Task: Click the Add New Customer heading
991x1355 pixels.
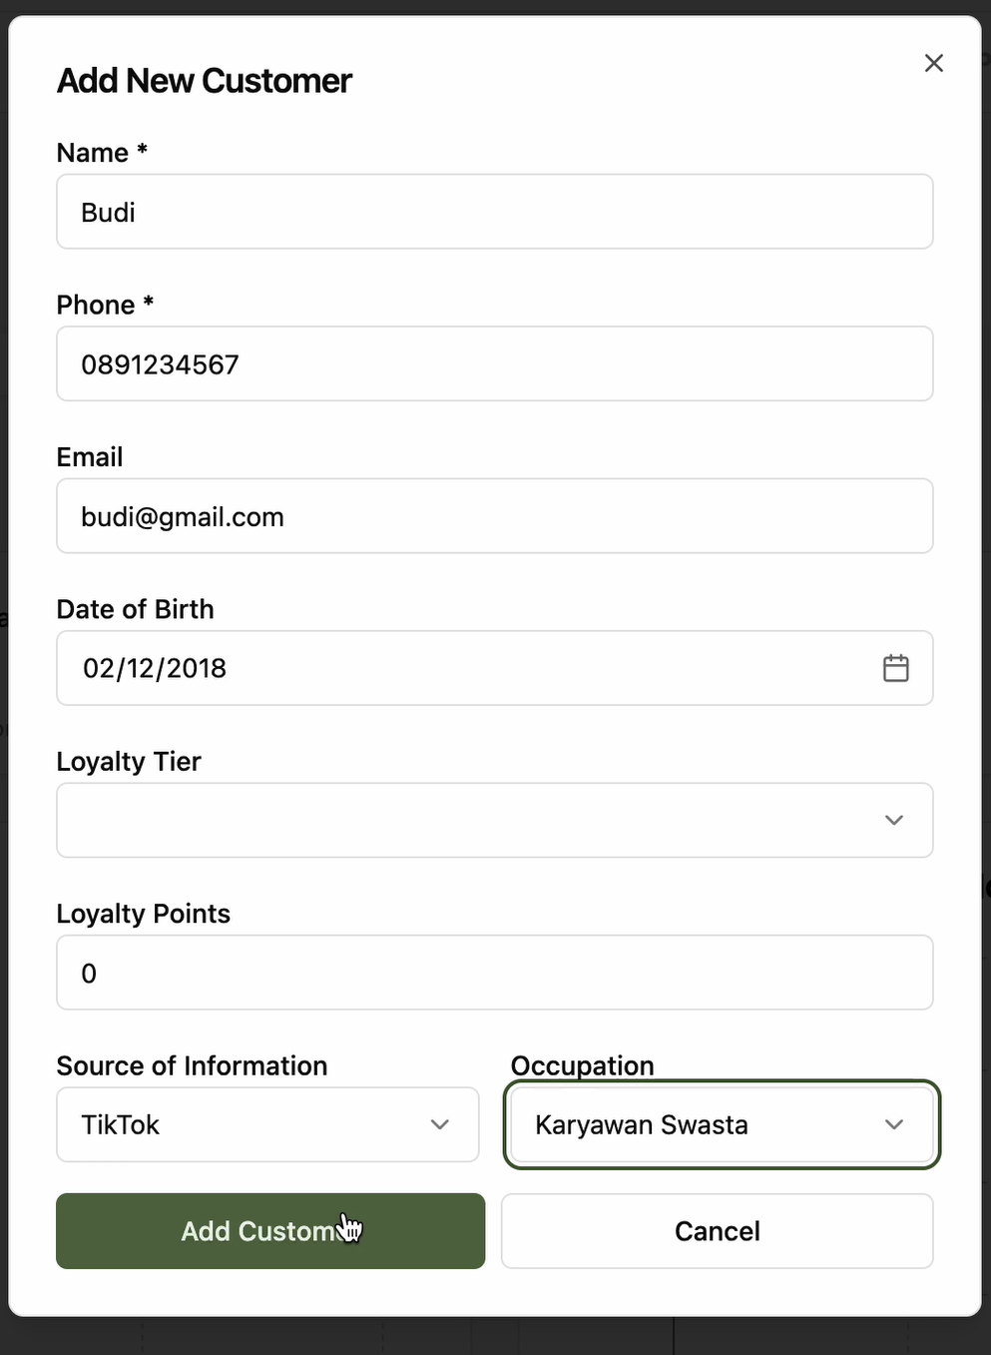Action: pyautogui.click(x=205, y=81)
